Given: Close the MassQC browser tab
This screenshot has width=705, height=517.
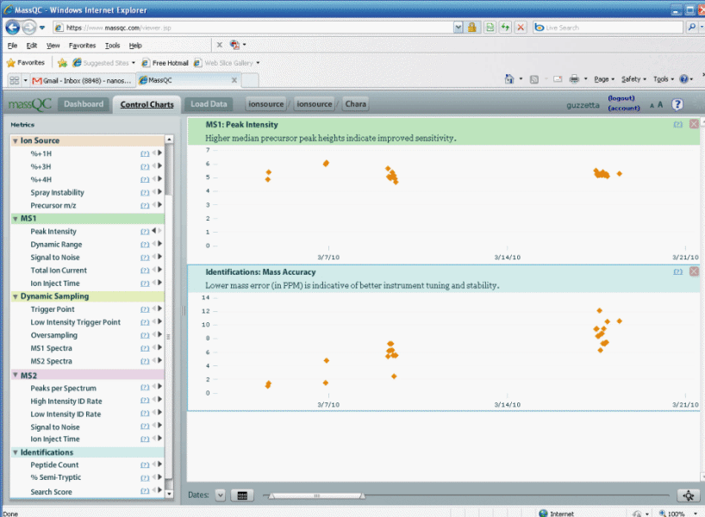Looking at the screenshot, I should tap(234, 80).
